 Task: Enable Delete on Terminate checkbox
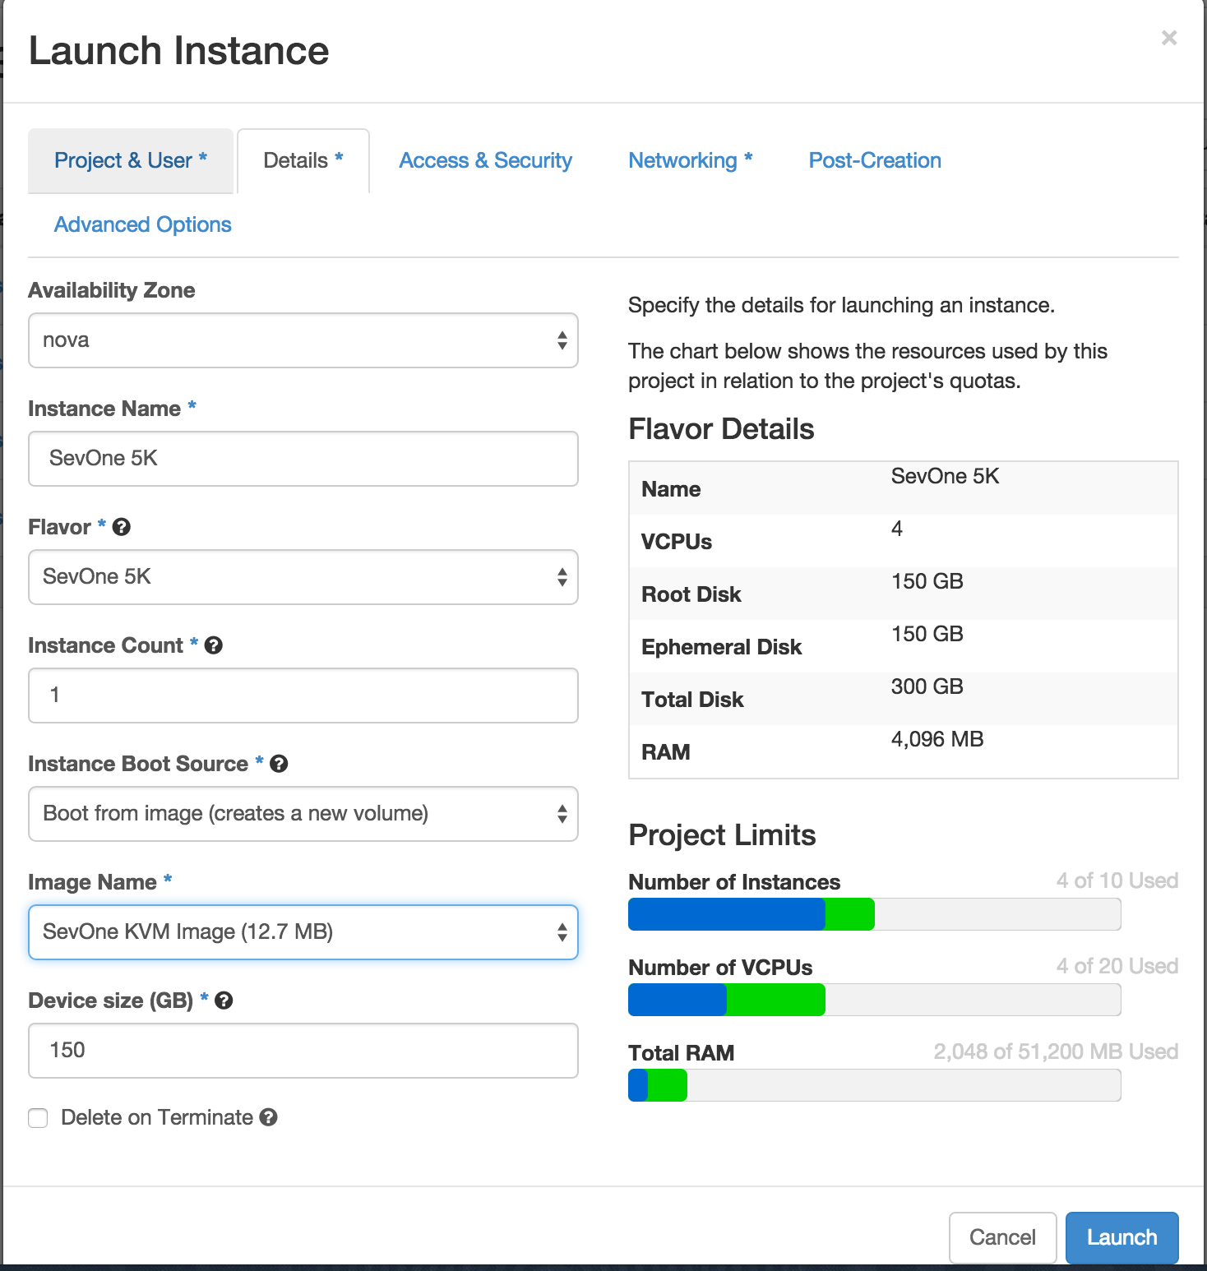click(x=38, y=1118)
